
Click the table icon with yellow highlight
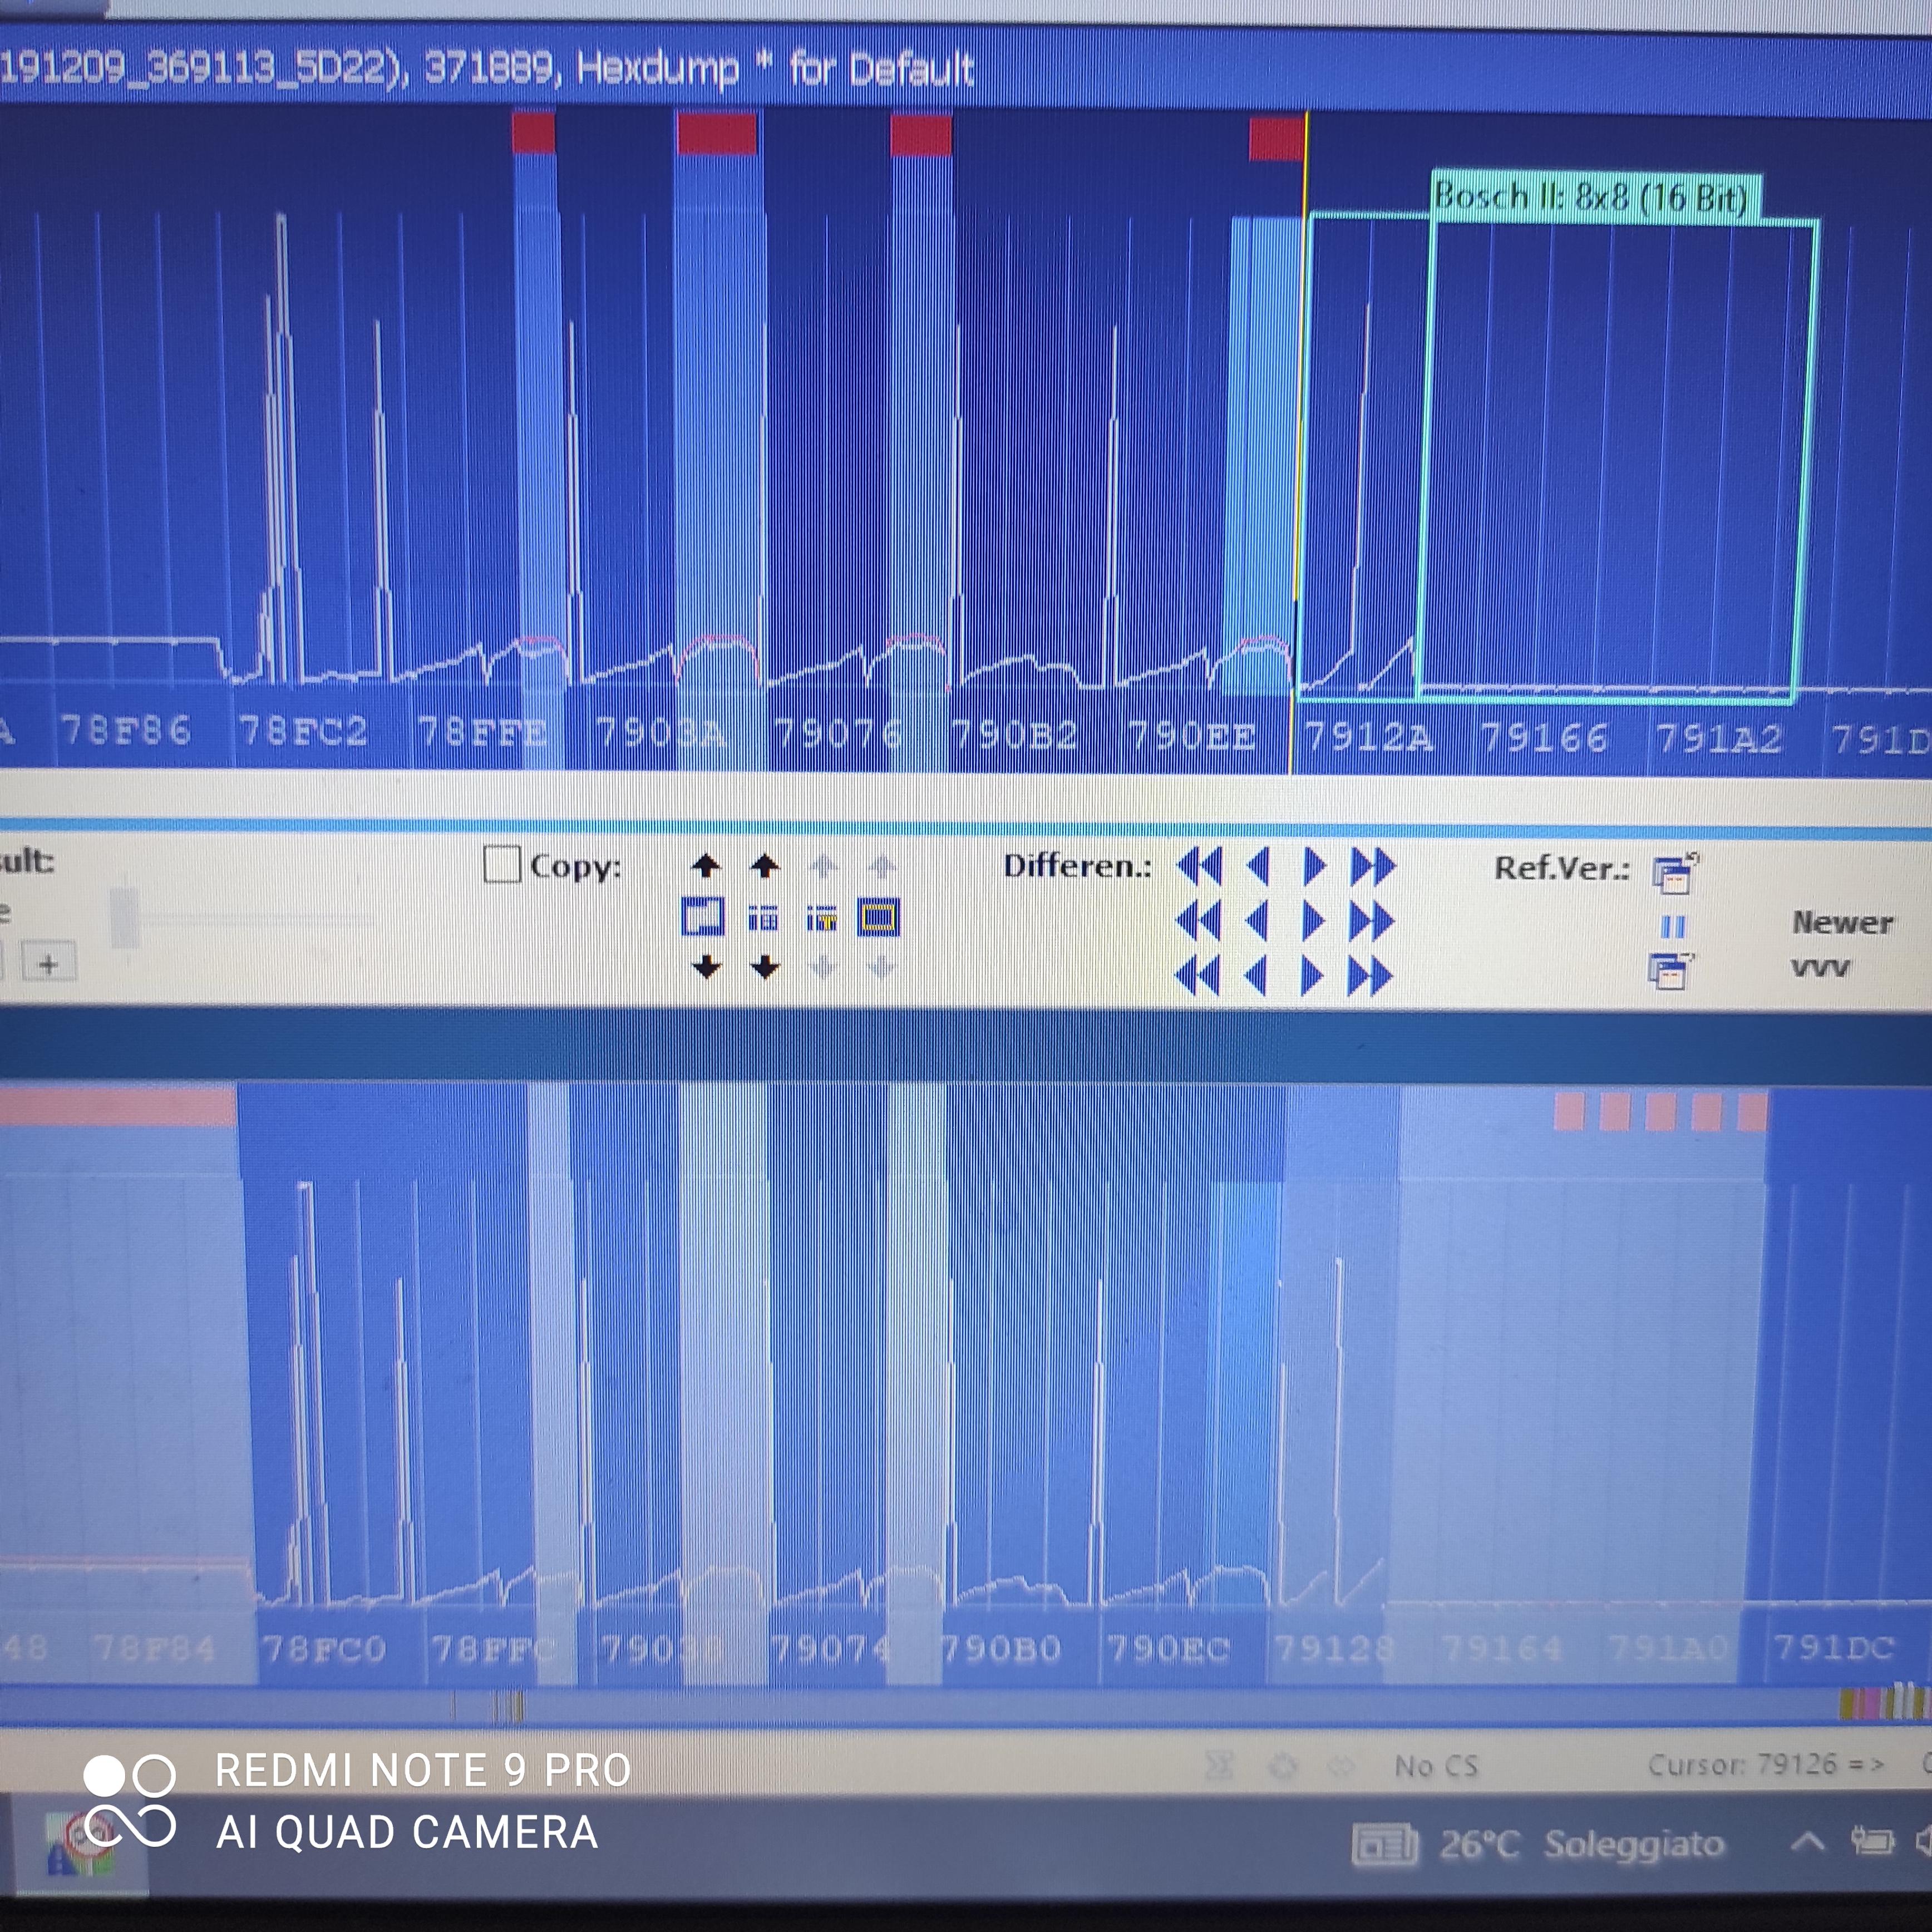point(821,918)
